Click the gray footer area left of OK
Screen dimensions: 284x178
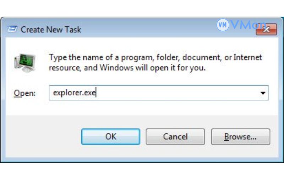(43, 137)
